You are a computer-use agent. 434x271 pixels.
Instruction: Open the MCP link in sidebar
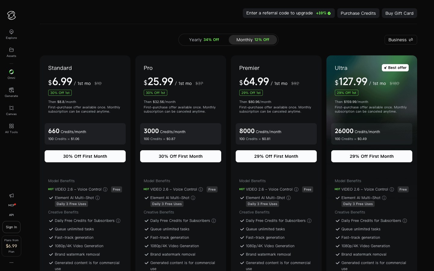[11, 205]
